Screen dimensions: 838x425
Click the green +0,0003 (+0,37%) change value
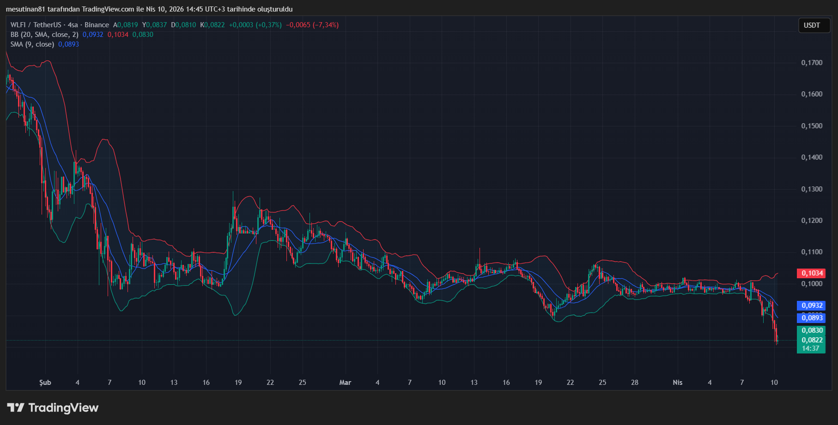(255, 25)
